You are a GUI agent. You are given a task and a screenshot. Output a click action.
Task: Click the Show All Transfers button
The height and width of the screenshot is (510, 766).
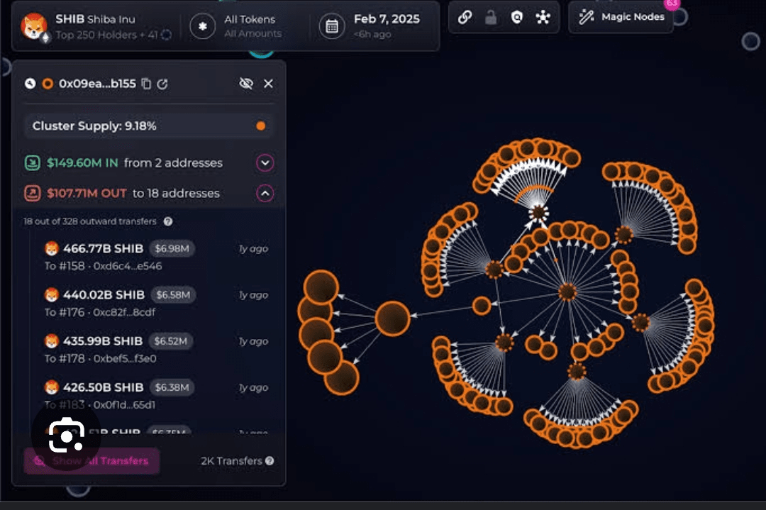pyautogui.click(x=91, y=461)
